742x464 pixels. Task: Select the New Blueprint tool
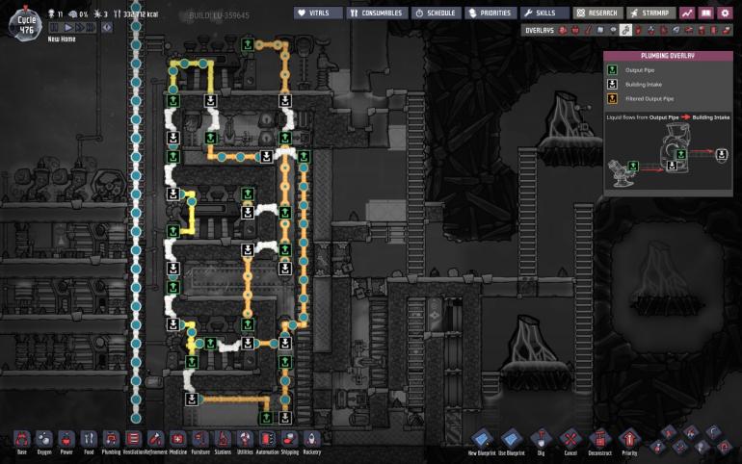click(482, 443)
